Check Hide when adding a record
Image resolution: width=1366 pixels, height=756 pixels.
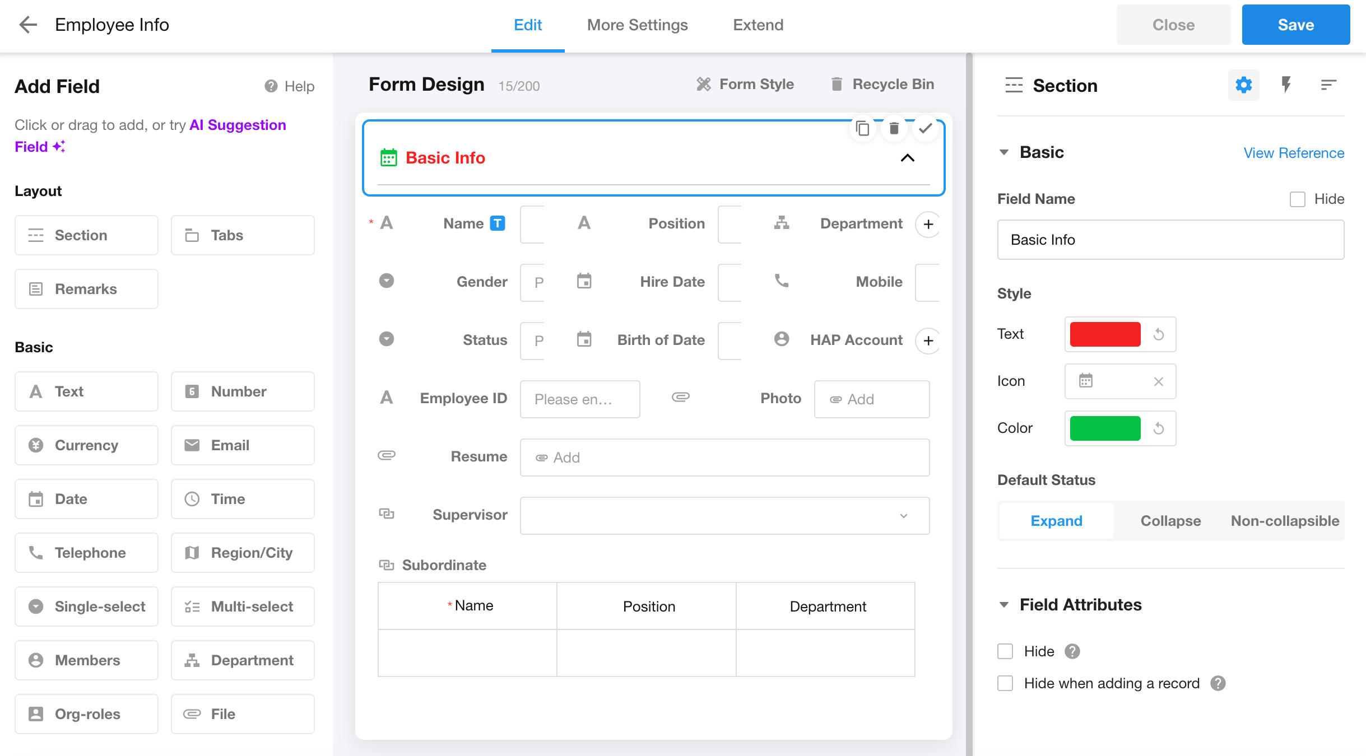pyautogui.click(x=1005, y=683)
